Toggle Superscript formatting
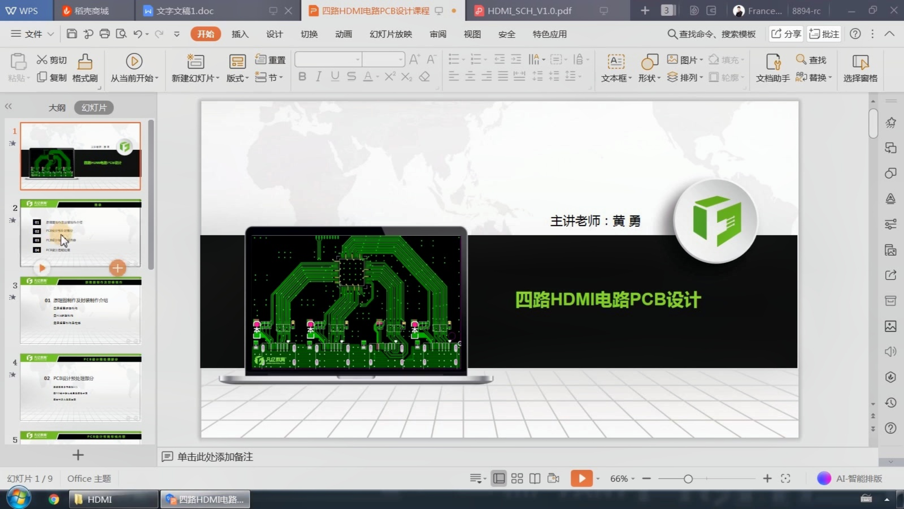The width and height of the screenshot is (904, 509). (390, 76)
